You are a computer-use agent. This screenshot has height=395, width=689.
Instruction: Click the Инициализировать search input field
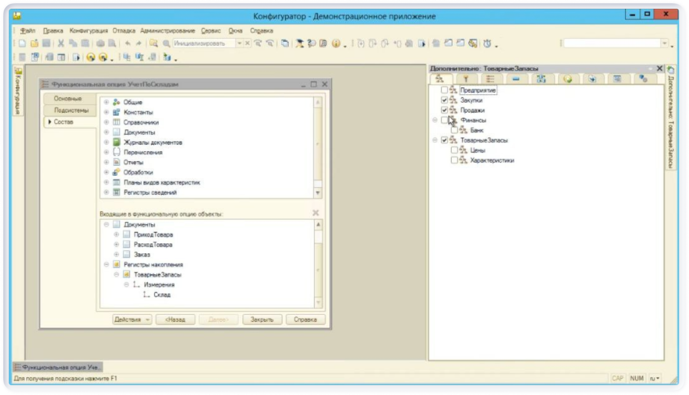[204, 44]
